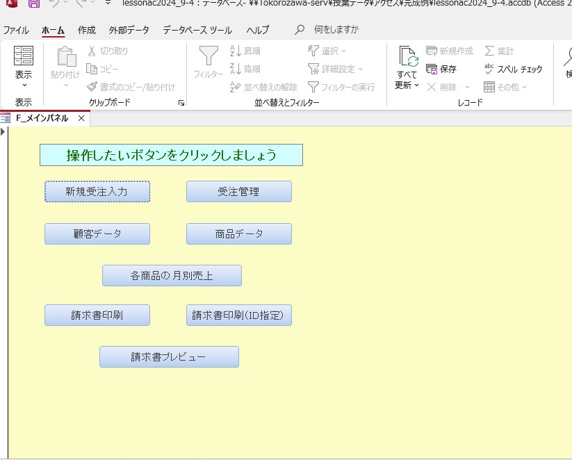Click the Save (保存) record icon
The image size is (572, 460).
click(x=432, y=69)
